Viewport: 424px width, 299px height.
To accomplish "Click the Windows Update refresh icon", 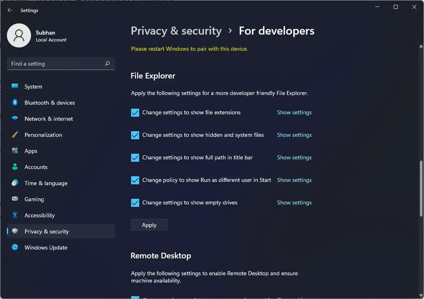I will [x=15, y=247].
